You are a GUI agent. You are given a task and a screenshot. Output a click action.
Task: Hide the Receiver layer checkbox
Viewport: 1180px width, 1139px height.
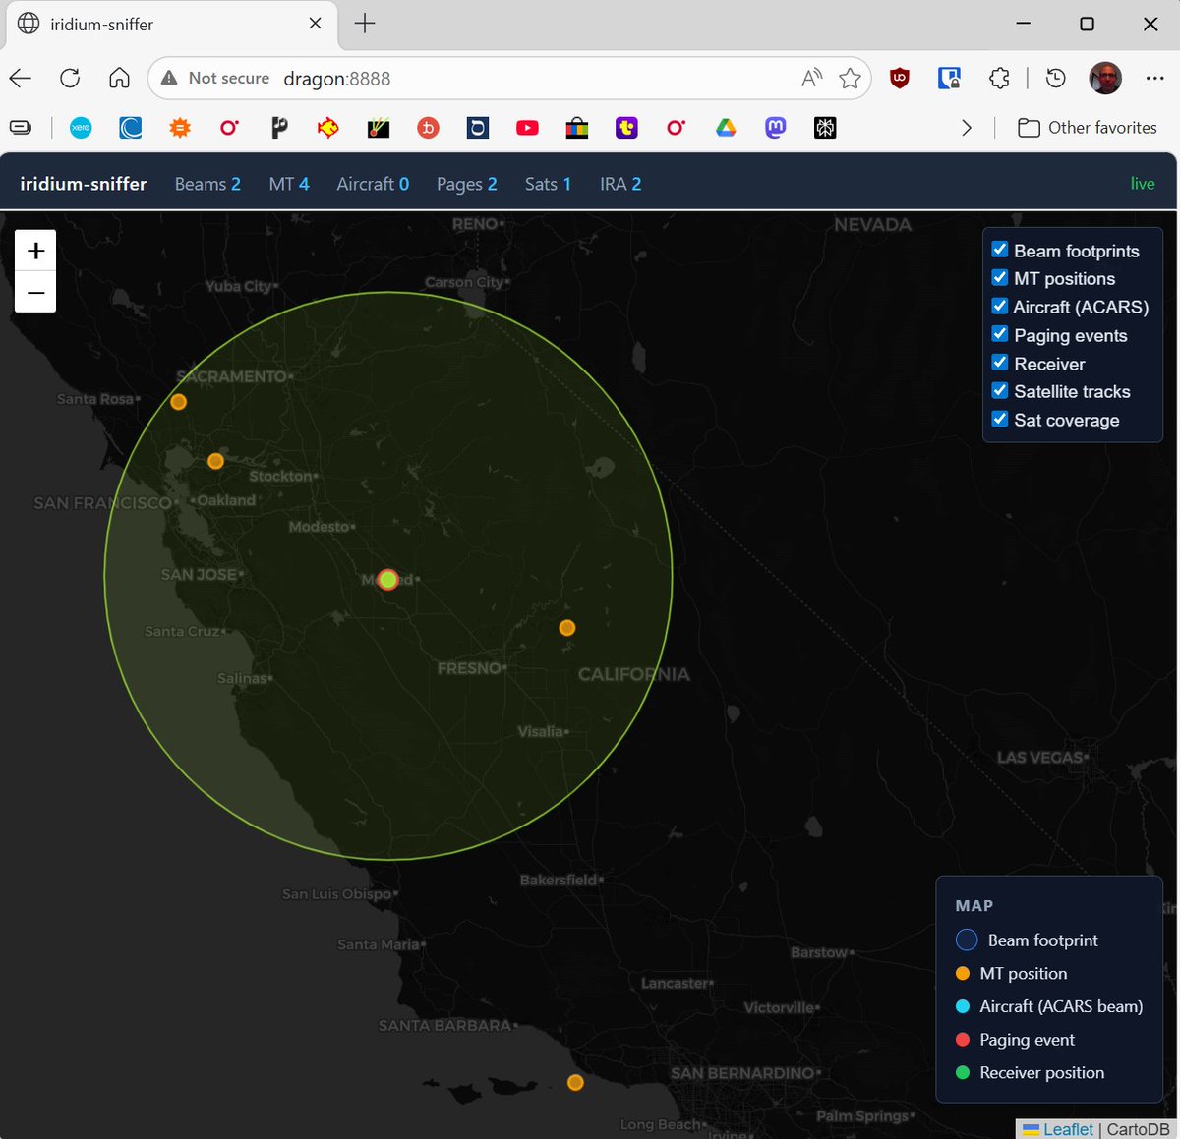pyautogui.click(x=1000, y=363)
